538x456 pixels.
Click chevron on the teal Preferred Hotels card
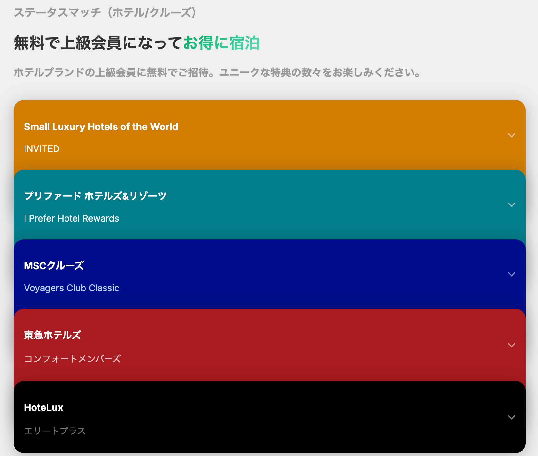click(x=511, y=205)
